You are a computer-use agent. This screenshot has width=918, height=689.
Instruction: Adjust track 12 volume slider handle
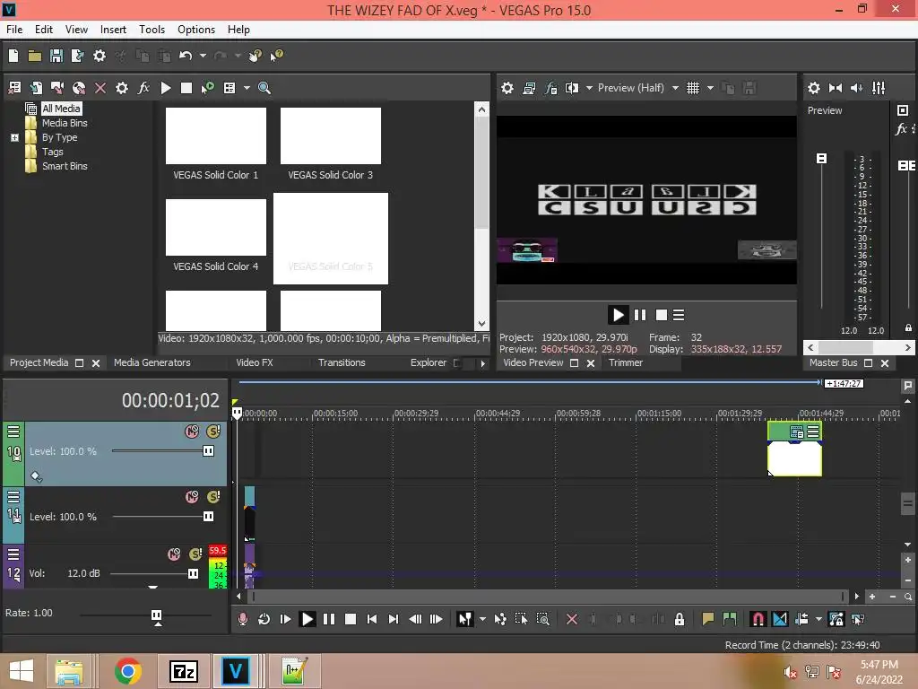pos(193,573)
